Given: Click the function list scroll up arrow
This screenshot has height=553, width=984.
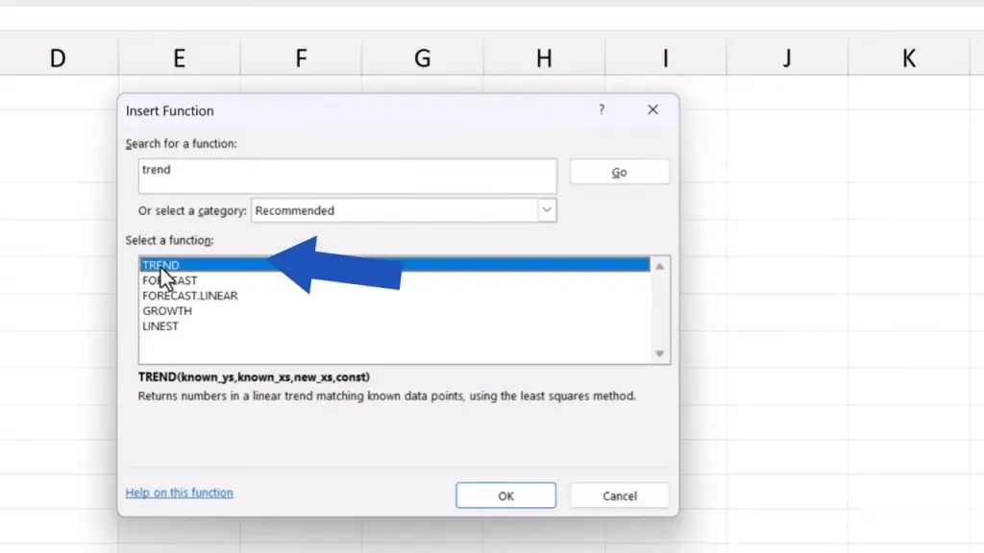Looking at the screenshot, I should 659,266.
